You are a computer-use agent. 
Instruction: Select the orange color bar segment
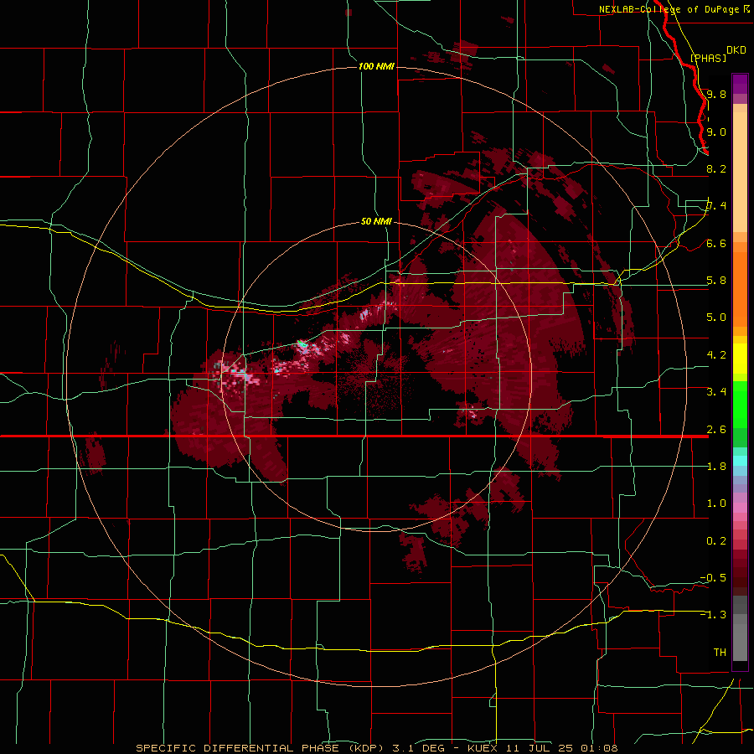740,288
